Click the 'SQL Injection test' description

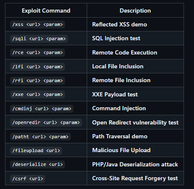tap(116, 38)
